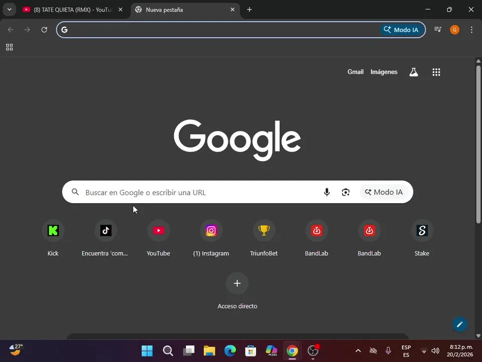The width and height of the screenshot is (482, 362).
Task: Click Modo IA button in address bar
Action: [402, 30]
